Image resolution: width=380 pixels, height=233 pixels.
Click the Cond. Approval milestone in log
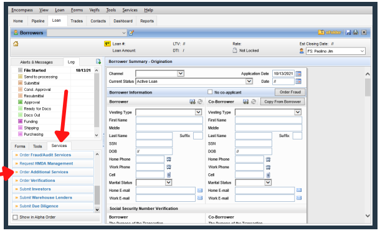pos(37,90)
